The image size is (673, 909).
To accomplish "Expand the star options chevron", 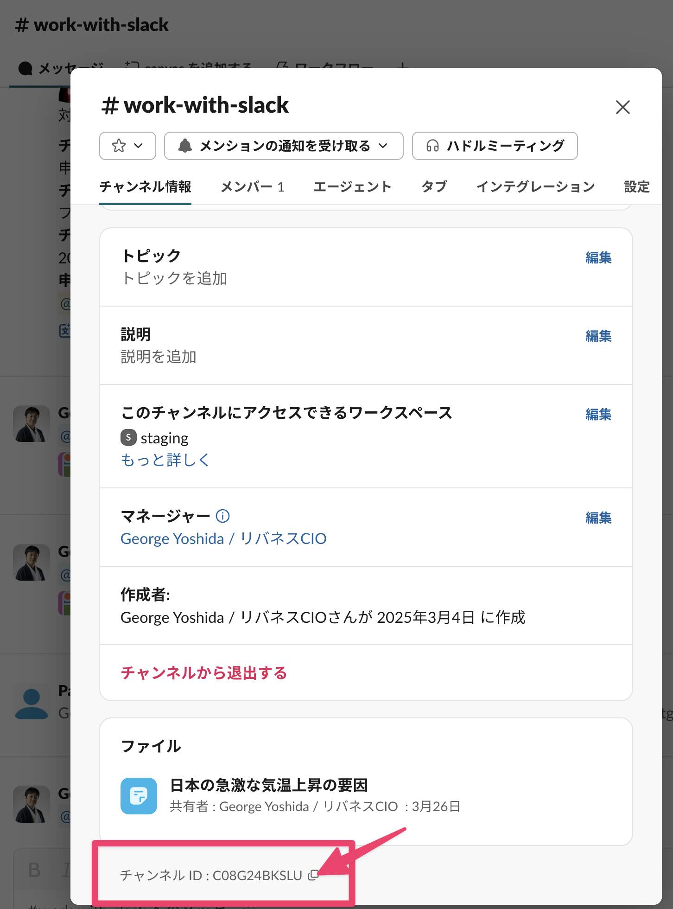I will [x=138, y=146].
